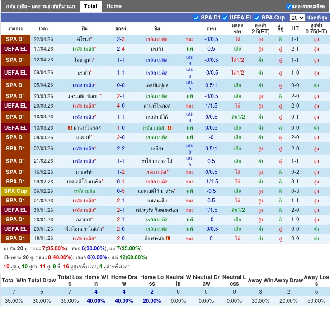Screen dimensions: 330x309
Task: Select the Total tab
Action: (90, 6)
